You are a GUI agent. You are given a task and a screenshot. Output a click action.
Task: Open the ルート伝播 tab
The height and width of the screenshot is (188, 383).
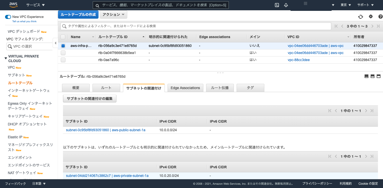tap(220, 88)
